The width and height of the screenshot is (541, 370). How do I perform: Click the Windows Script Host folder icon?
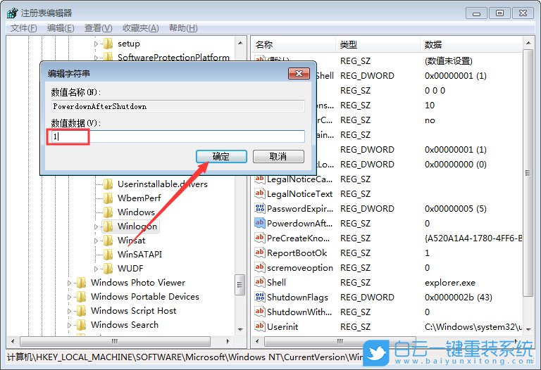[x=82, y=311]
